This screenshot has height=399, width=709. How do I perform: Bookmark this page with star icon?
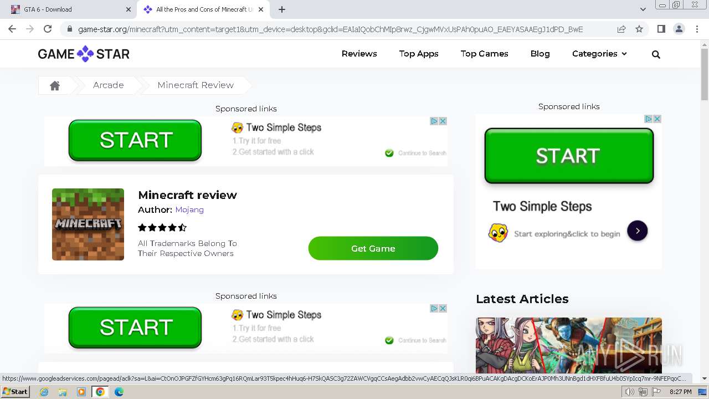[x=639, y=29]
